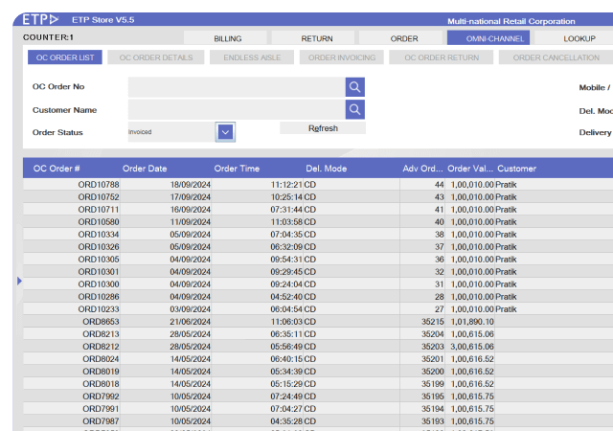The width and height of the screenshot is (613, 431).
Task: Click the OC Order No search icon
Action: point(355,87)
